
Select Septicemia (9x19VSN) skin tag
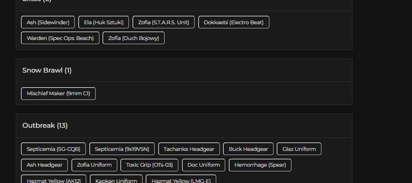[122, 149]
